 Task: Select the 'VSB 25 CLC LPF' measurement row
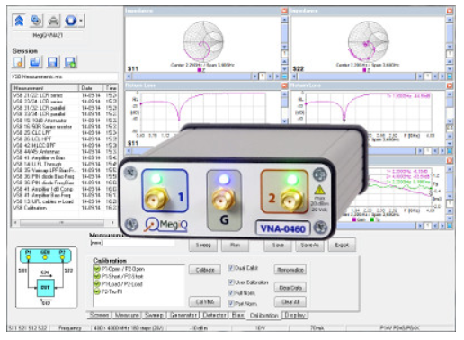[64, 133]
